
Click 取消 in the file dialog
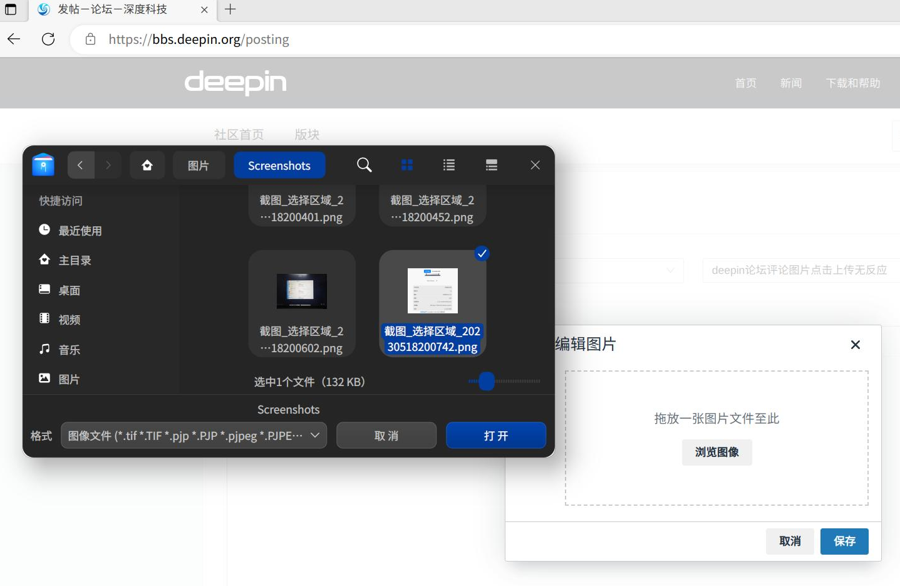[x=386, y=436]
